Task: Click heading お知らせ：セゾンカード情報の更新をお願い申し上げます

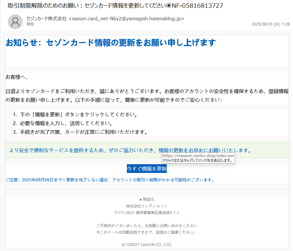Action: (111, 43)
